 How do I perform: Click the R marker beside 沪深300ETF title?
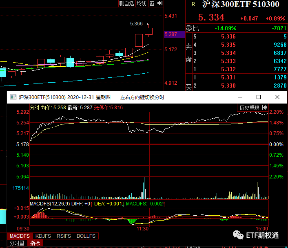(x=193, y=4)
